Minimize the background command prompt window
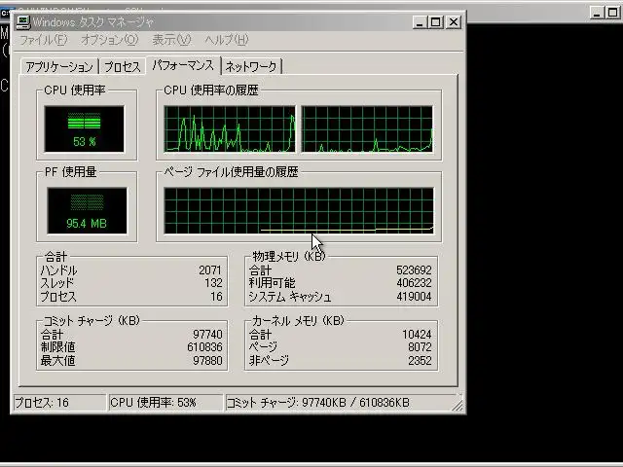 click(597, 13)
